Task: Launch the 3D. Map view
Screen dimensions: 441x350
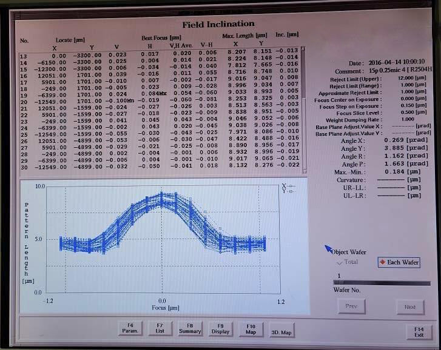Action: click(281, 332)
